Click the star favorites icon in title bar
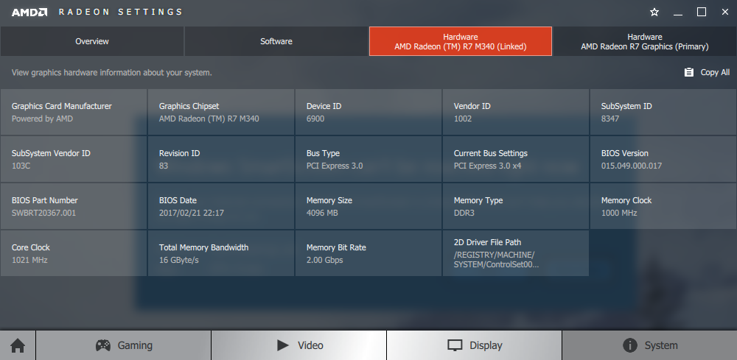 [654, 13]
